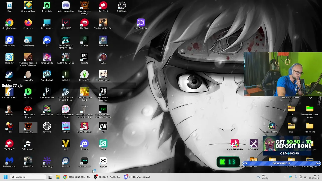
Task: Select the SteamLink.msi installer file
Action: (28, 41)
